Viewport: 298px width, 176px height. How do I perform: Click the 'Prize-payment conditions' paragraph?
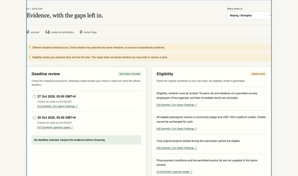[x=207, y=163]
